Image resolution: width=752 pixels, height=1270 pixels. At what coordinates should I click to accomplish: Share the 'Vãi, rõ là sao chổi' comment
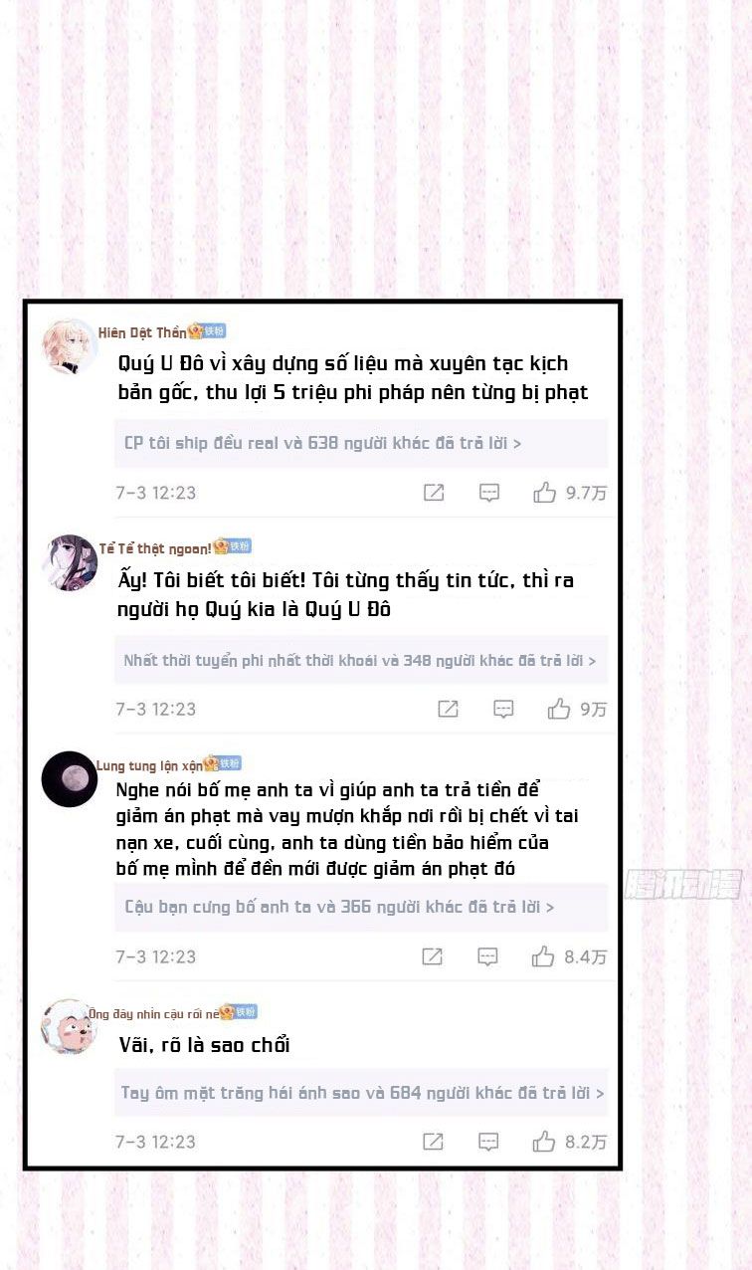(433, 1142)
